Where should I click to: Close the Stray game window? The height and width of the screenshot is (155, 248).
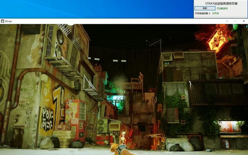pos(244,21)
